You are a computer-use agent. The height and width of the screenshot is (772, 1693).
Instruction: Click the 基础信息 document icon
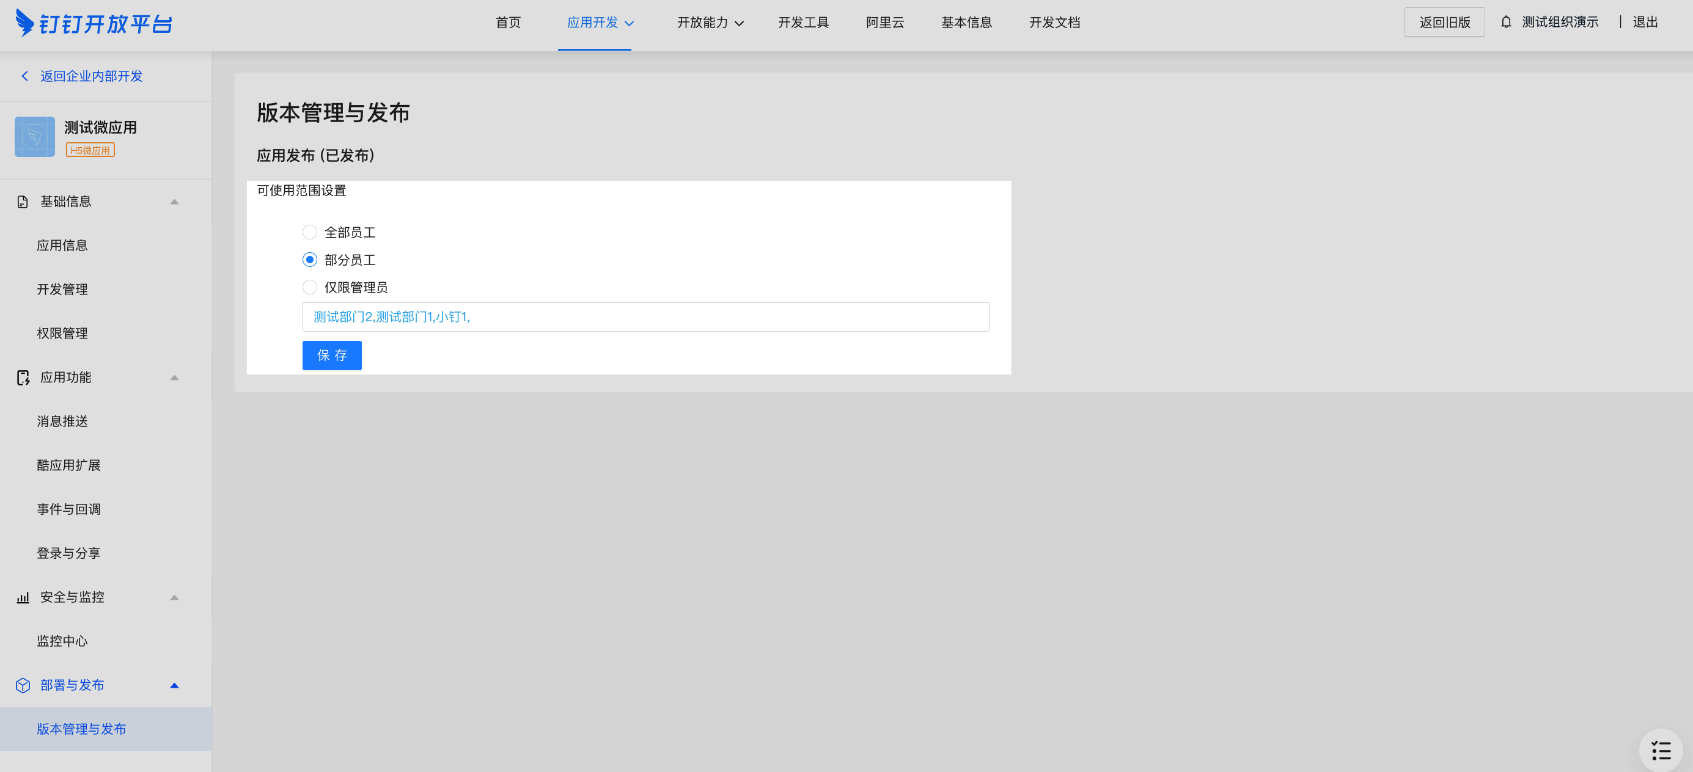pyautogui.click(x=23, y=202)
